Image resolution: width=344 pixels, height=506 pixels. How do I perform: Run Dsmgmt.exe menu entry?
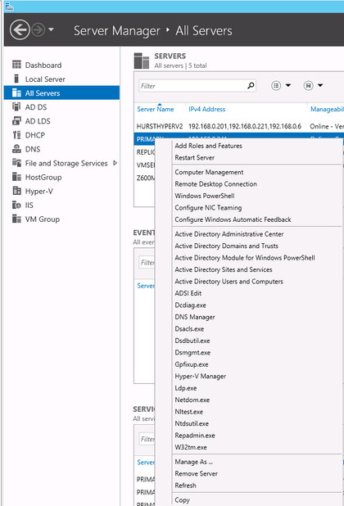[192, 353]
